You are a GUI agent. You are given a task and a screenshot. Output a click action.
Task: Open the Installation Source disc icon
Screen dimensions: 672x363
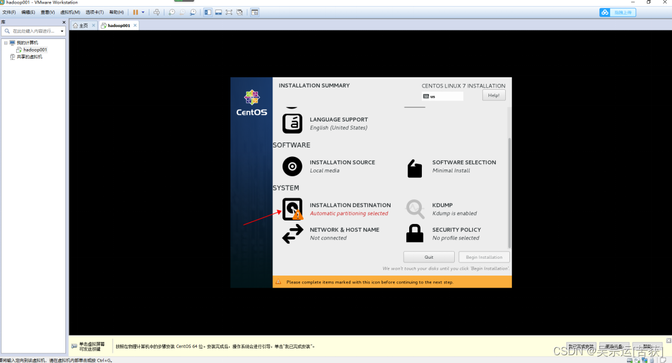292,166
